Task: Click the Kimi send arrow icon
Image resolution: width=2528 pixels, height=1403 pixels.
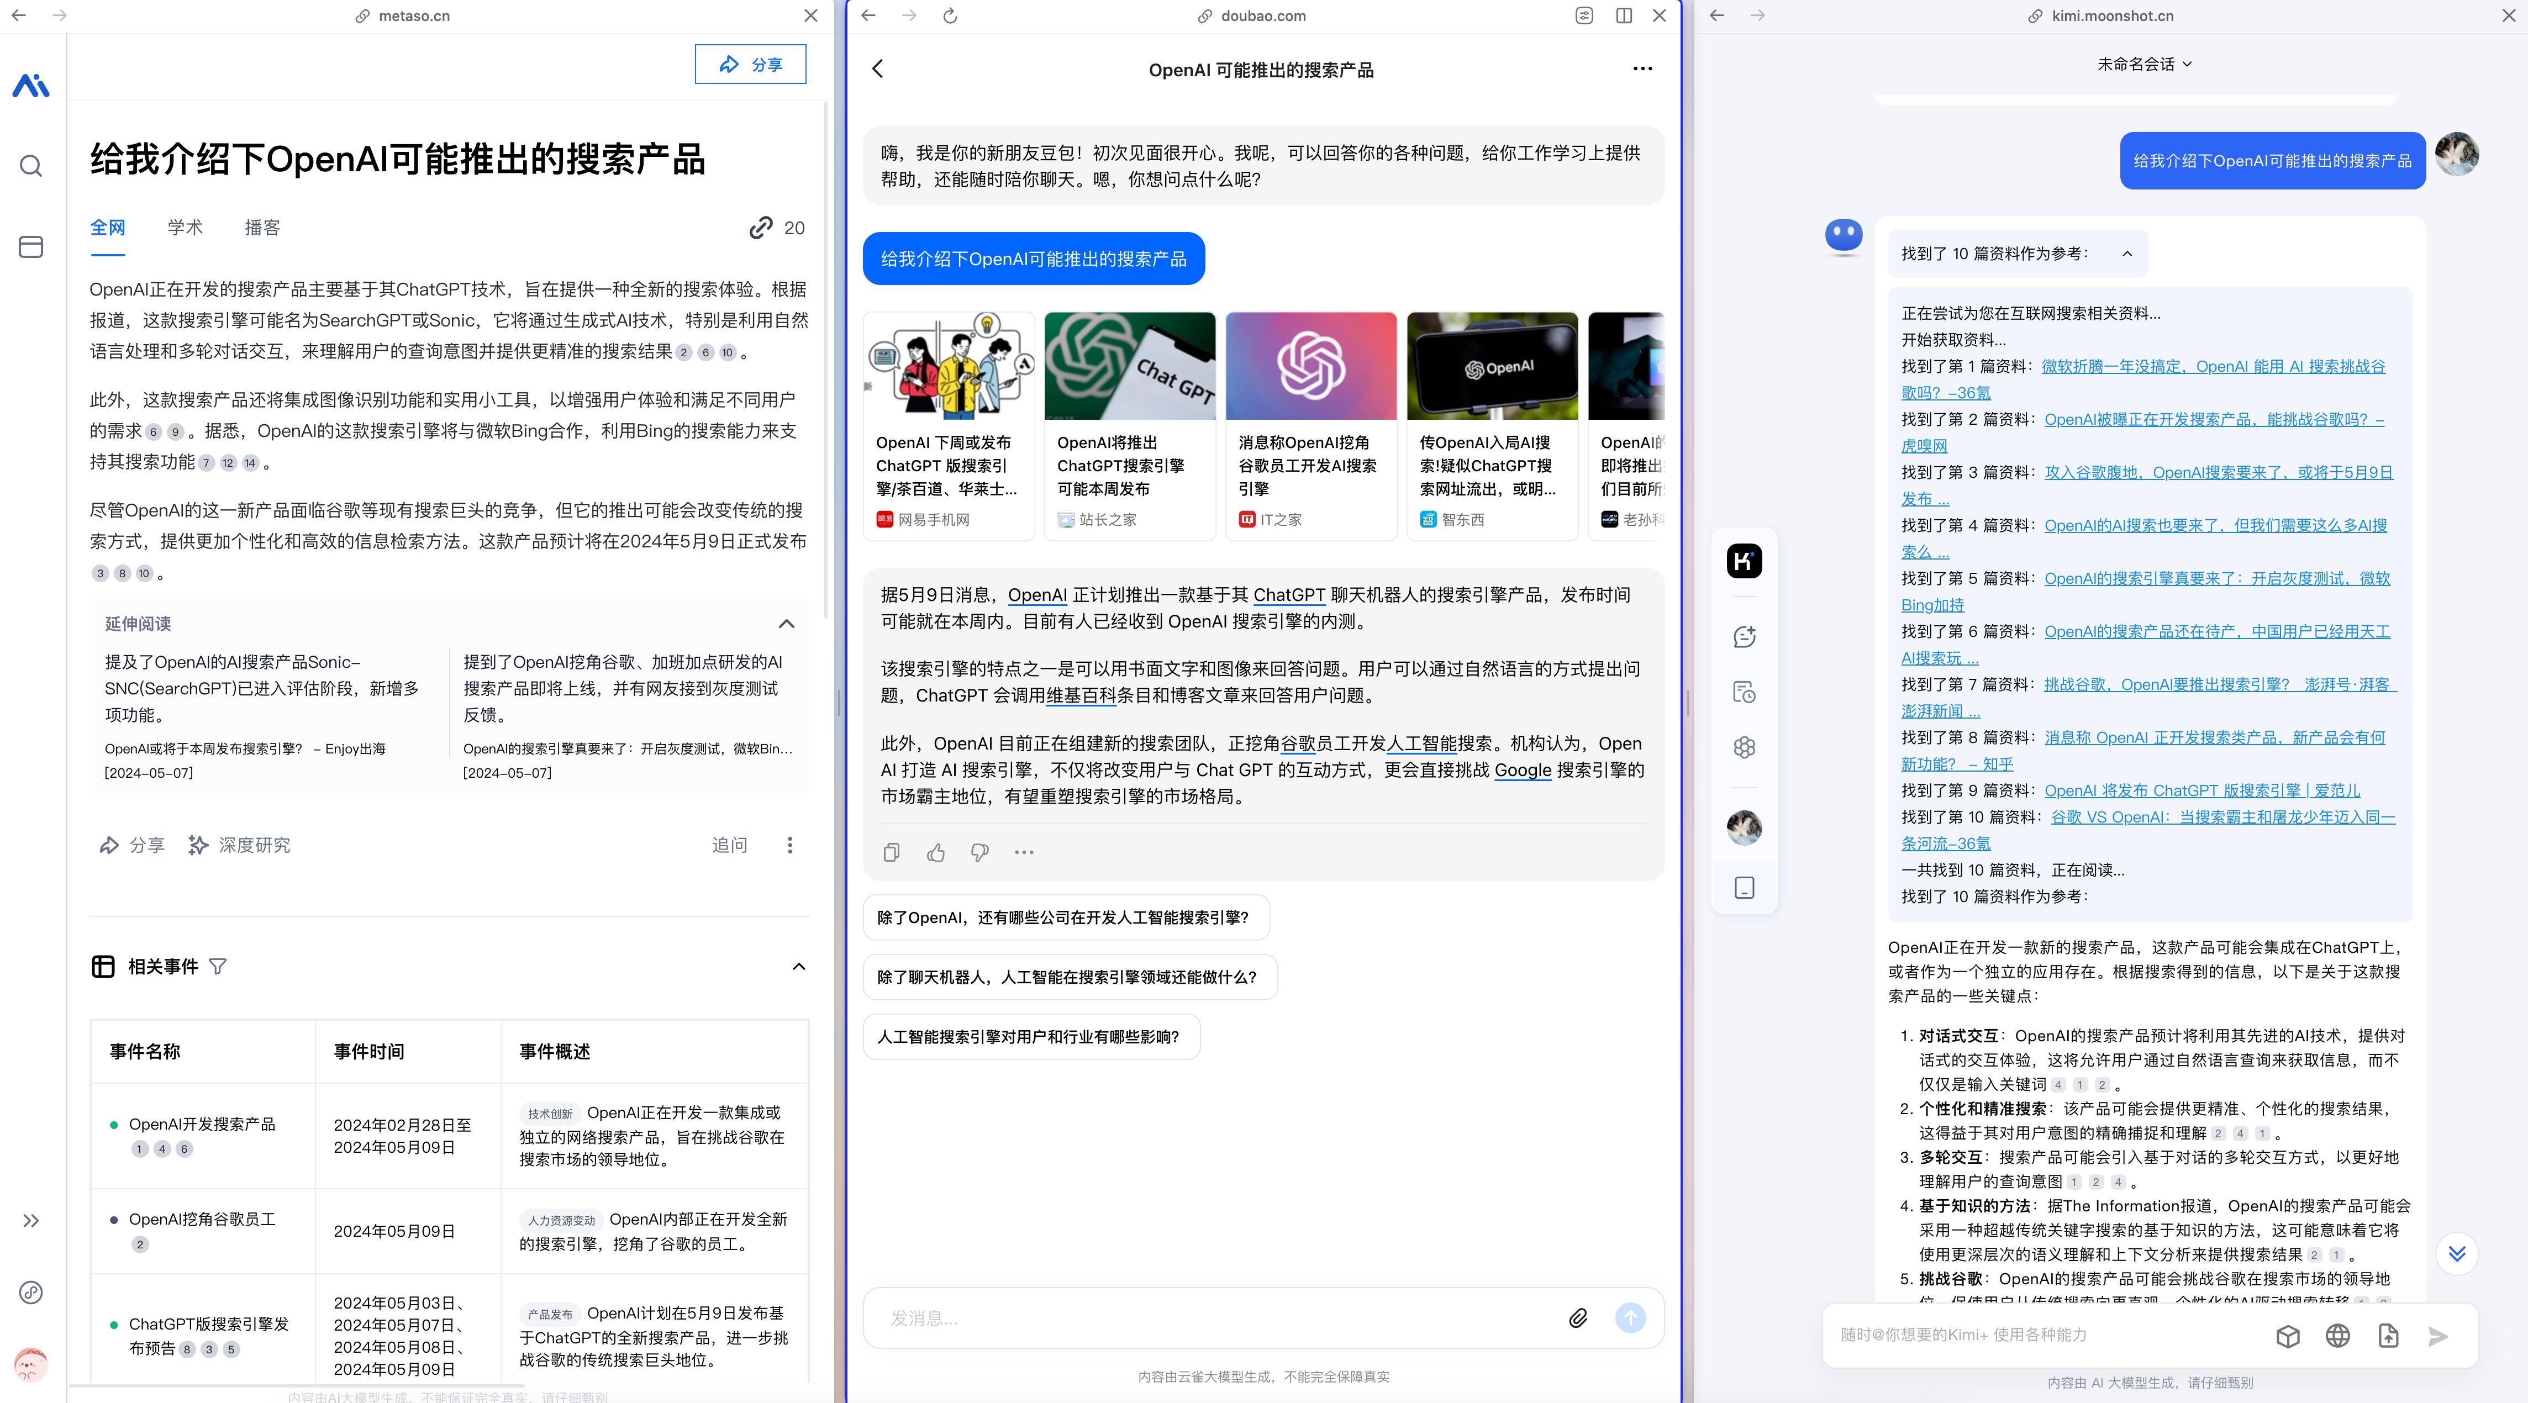Action: click(x=2438, y=1336)
